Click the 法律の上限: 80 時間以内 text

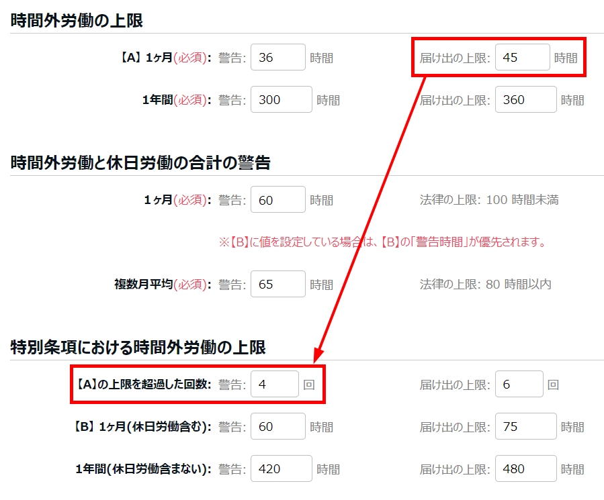[x=485, y=285]
